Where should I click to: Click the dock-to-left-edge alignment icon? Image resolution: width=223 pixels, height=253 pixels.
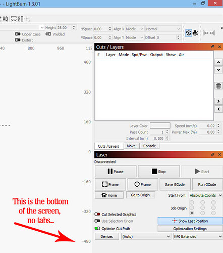tap(205, 33)
